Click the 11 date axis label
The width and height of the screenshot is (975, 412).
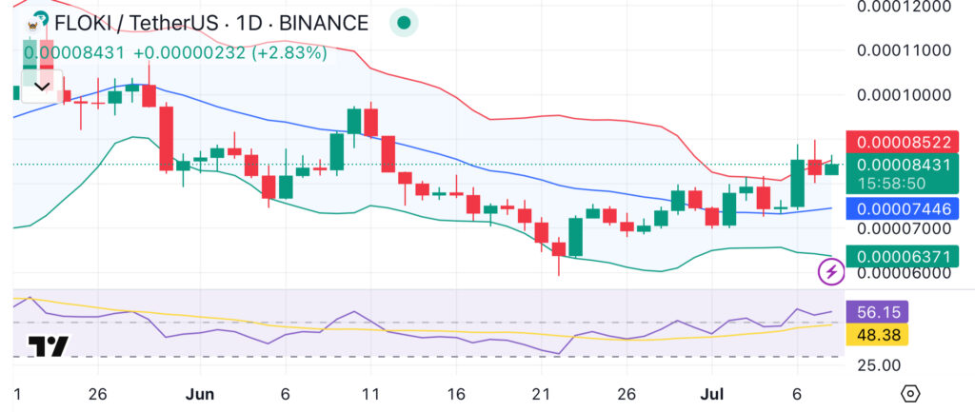click(370, 394)
